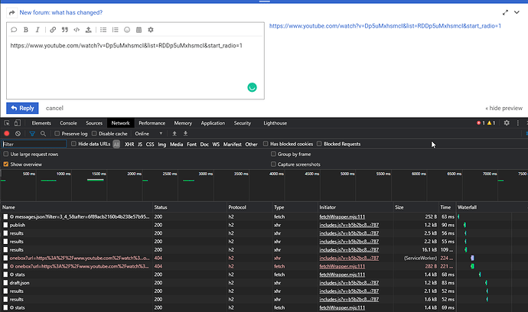Enable Use large request rows
The height and width of the screenshot is (312, 528).
tap(5, 154)
